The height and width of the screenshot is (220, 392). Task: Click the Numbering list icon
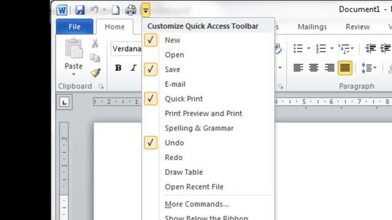[x=321, y=48]
